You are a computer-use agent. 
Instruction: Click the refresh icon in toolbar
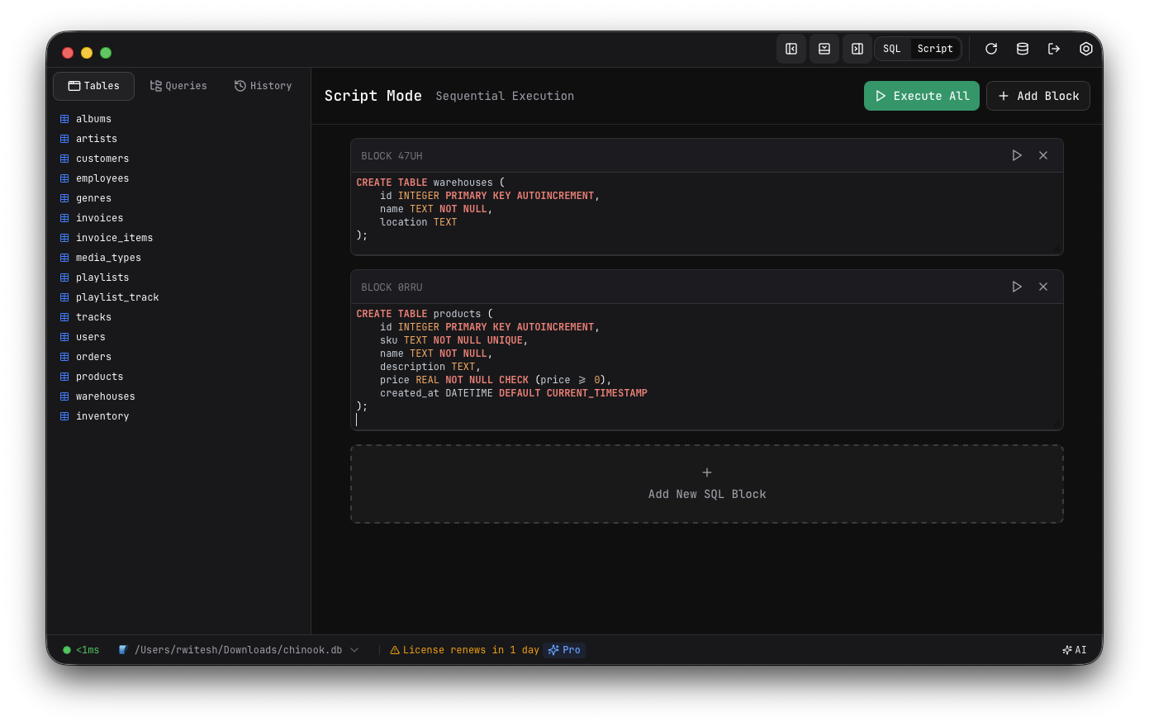(x=990, y=49)
